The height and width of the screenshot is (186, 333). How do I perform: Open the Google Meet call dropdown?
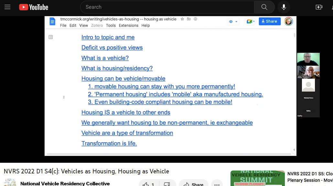[251, 21]
